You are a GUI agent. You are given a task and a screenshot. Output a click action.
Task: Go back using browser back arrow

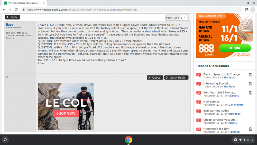pos(4,10)
